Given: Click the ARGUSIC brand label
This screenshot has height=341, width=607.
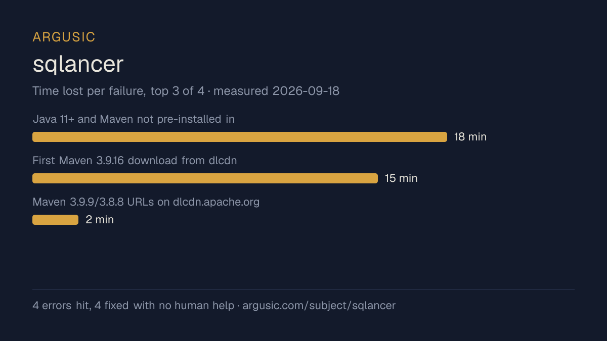Looking at the screenshot, I should pos(64,37).
